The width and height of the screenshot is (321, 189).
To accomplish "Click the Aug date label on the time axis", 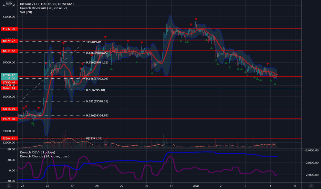I will coord(196,186).
